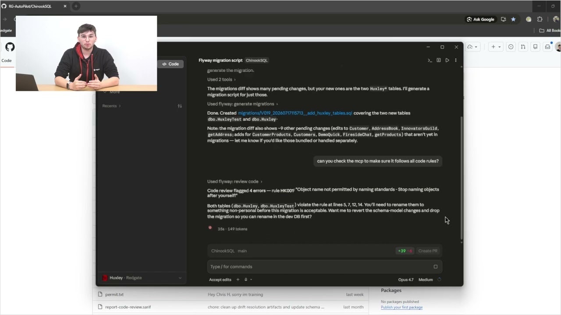Click the browser colored extension icon
561x315 pixels.
click(529, 19)
